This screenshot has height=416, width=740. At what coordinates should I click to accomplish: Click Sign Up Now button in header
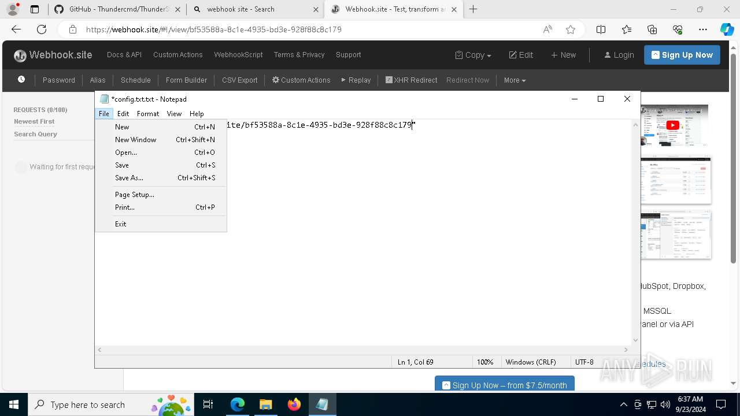tap(682, 55)
